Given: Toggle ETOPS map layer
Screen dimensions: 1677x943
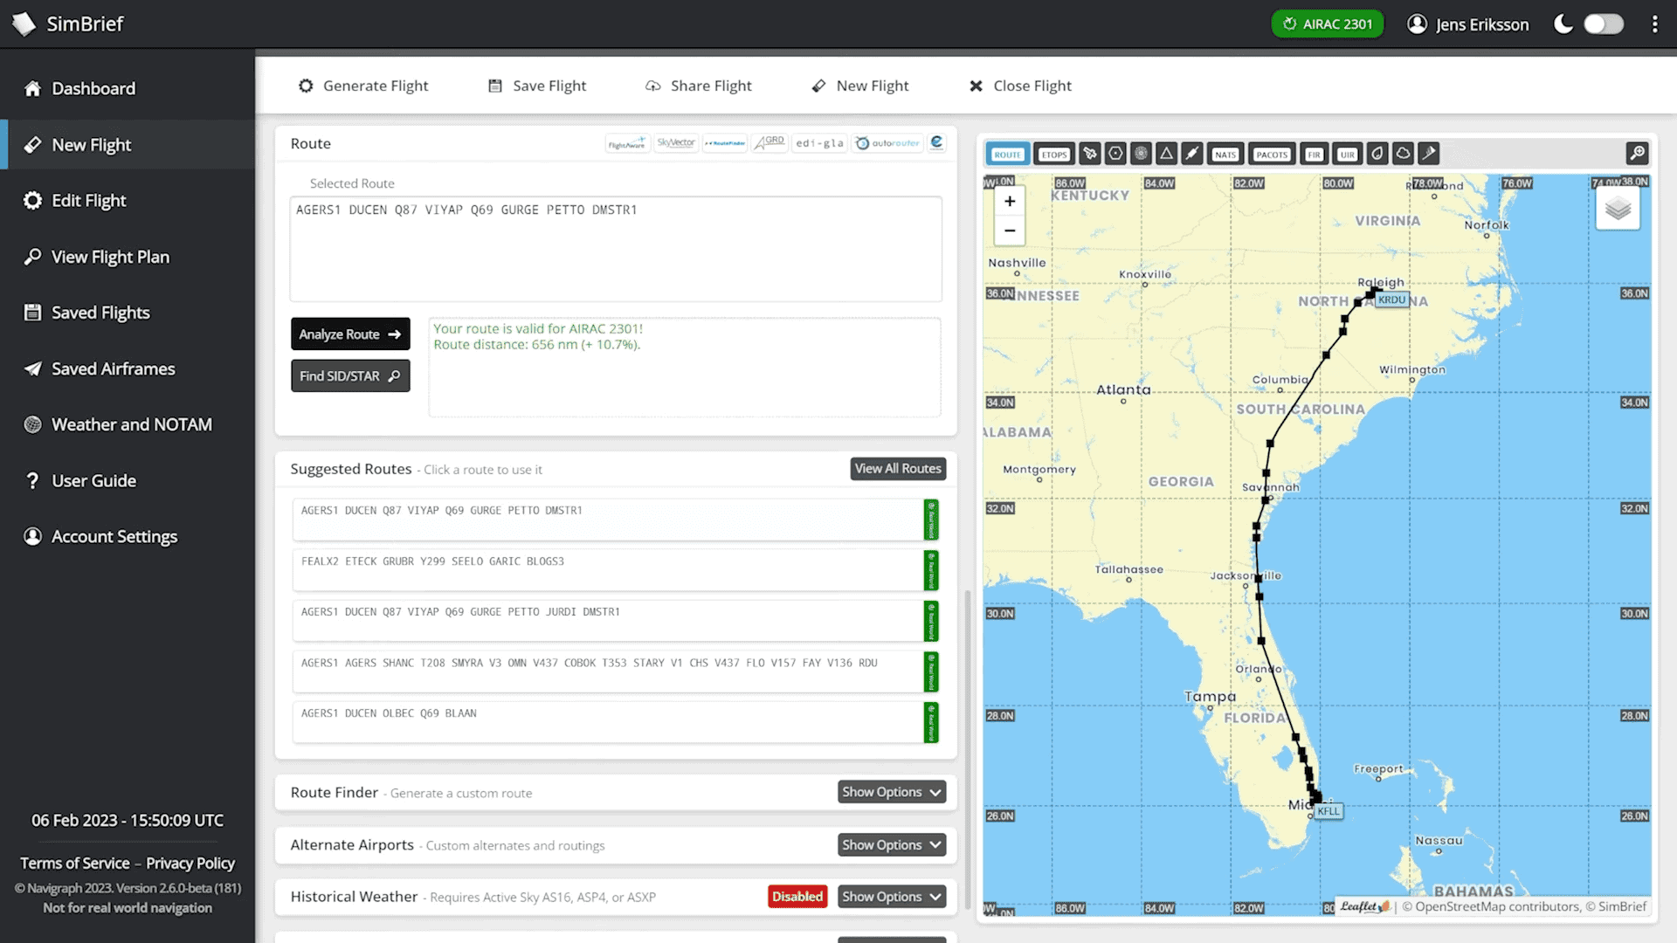Looking at the screenshot, I should coord(1054,155).
